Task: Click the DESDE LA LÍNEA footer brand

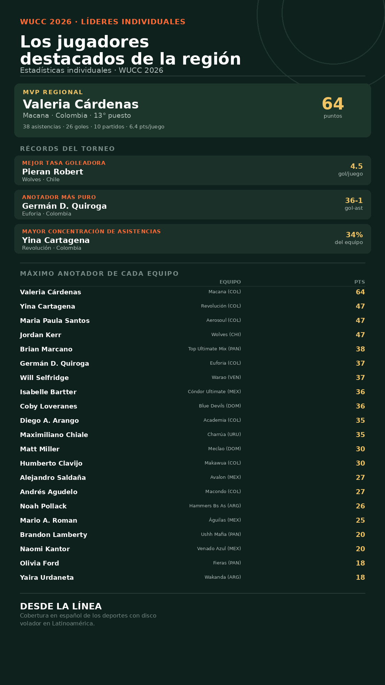Action: [61, 606]
